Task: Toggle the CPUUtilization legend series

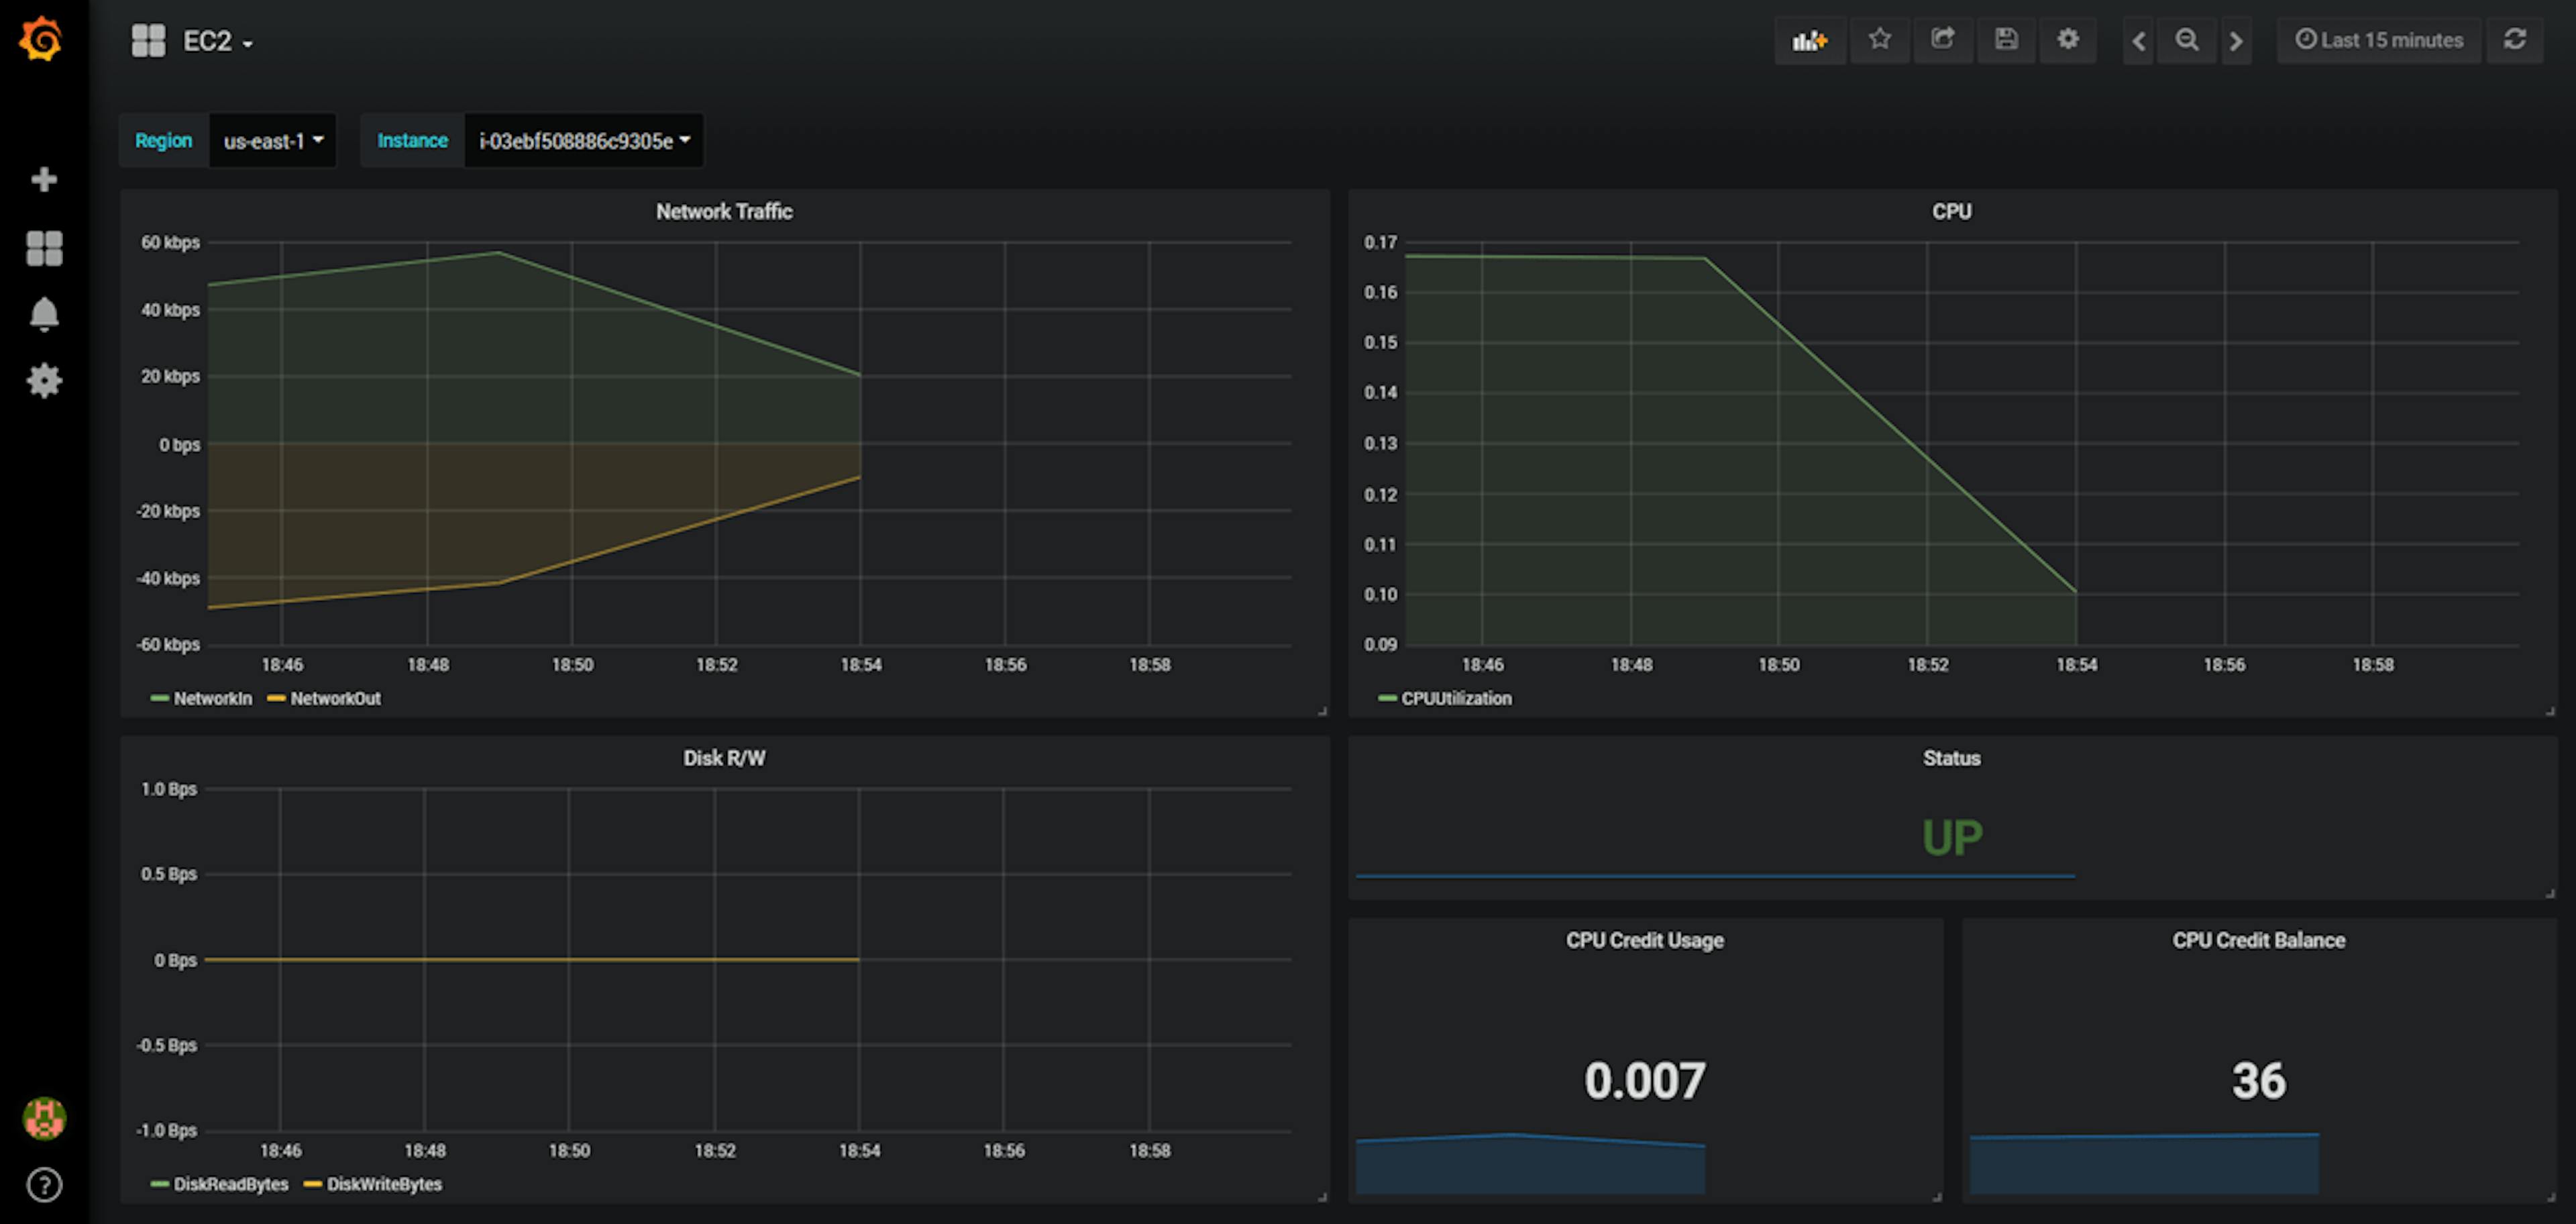Action: tap(1456, 698)
